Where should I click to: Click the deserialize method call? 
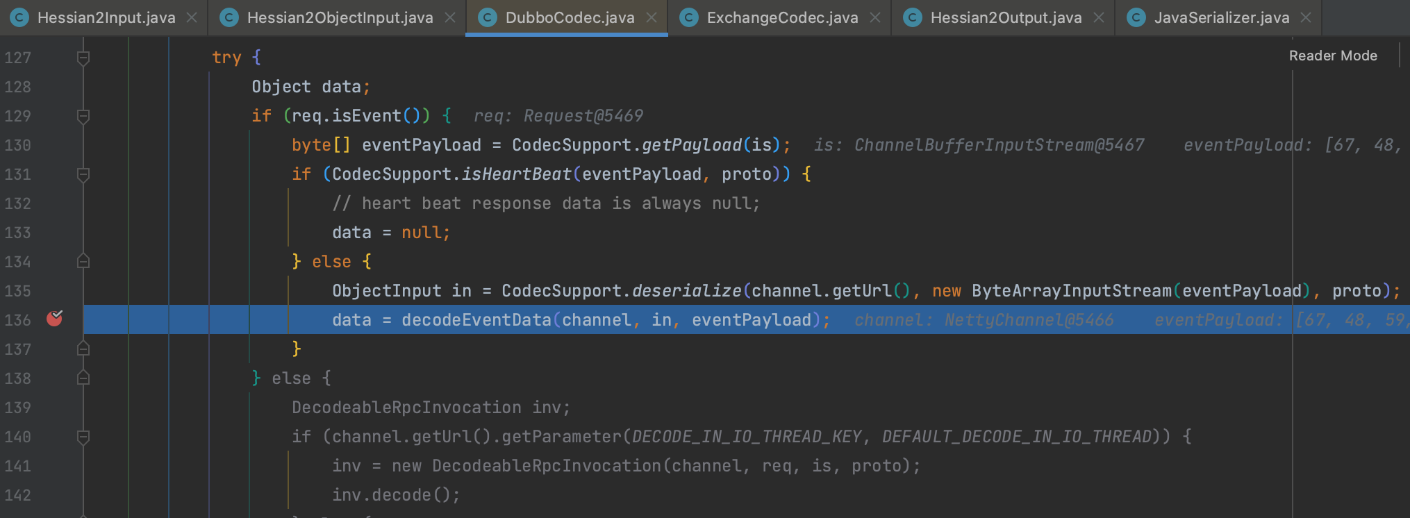pyautogui.click(x=686, y=291)
